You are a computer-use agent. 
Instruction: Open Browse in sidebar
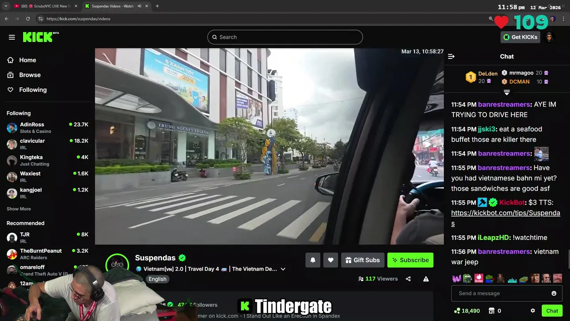[x=29, y=75]
